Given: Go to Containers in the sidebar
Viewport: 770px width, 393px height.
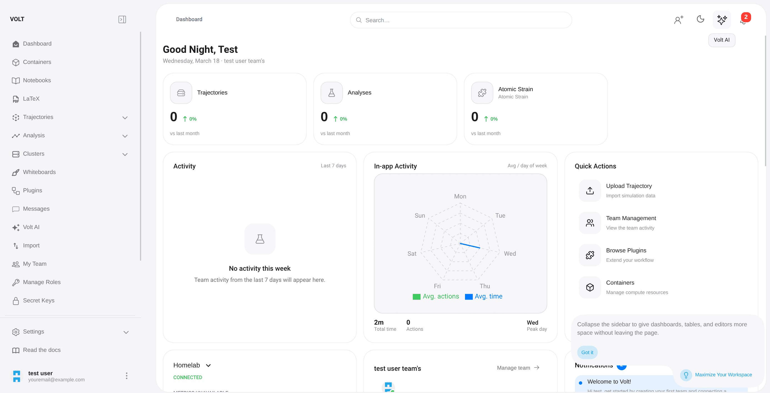Looking at the screenshot, I should coord(70,62).
